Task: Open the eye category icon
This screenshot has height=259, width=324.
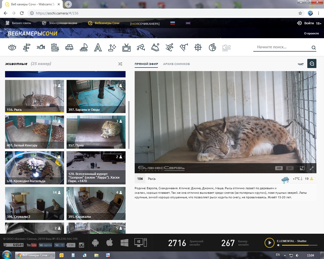Action: point(12,47)
